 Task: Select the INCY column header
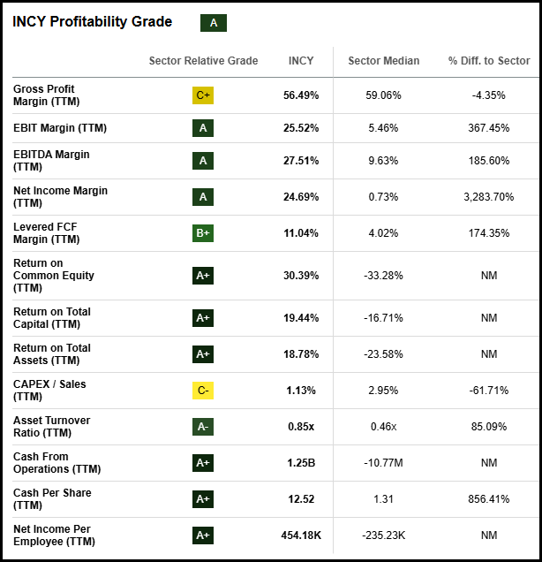coord(301,61)
